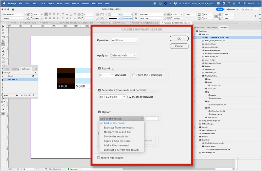Click the Home icon in title bar
This screenshot has width=262, height=171.
[13, 9]
